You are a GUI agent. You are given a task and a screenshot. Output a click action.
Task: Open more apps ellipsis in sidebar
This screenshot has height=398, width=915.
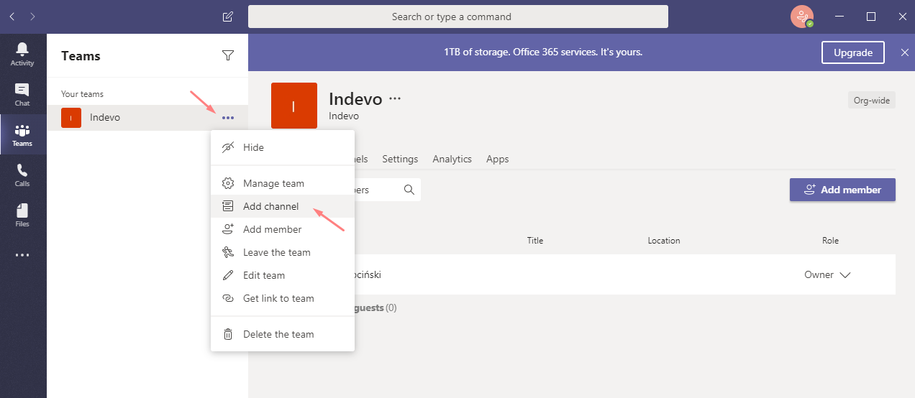point(22,254)
